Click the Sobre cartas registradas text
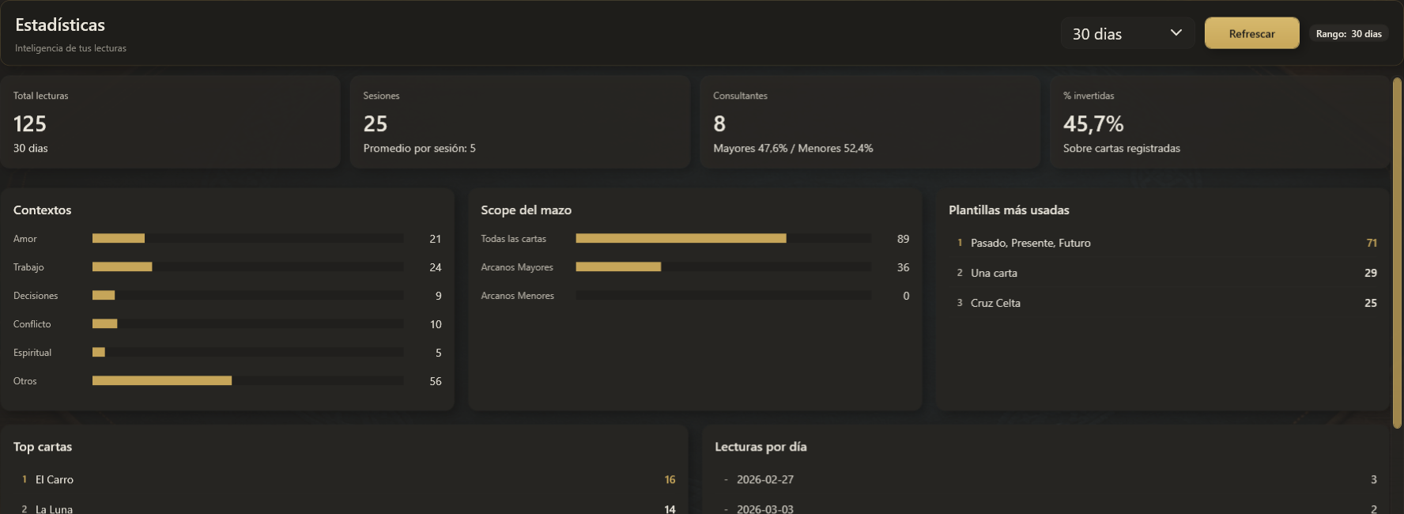Viewport: 1404px width, 514px height. tap(1122, 149)
